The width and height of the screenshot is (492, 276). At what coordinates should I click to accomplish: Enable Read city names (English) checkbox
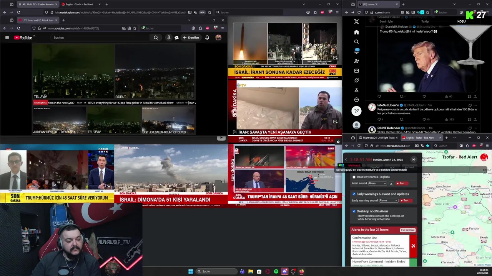tap(354, 177)
